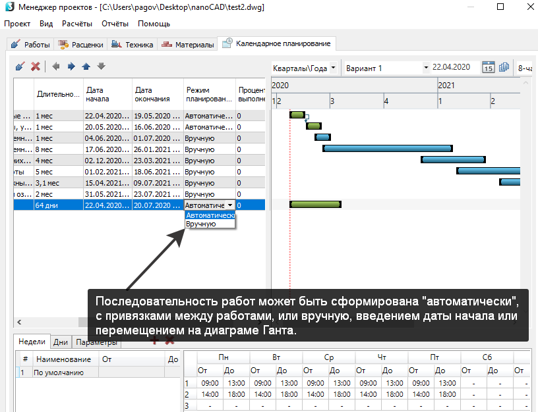Click the 3,1 мес duration cell
Viewport: 538px width, 412px height.
(x=58, y=183)
